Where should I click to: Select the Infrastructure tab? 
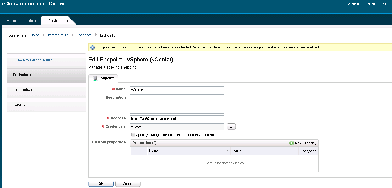57,21
